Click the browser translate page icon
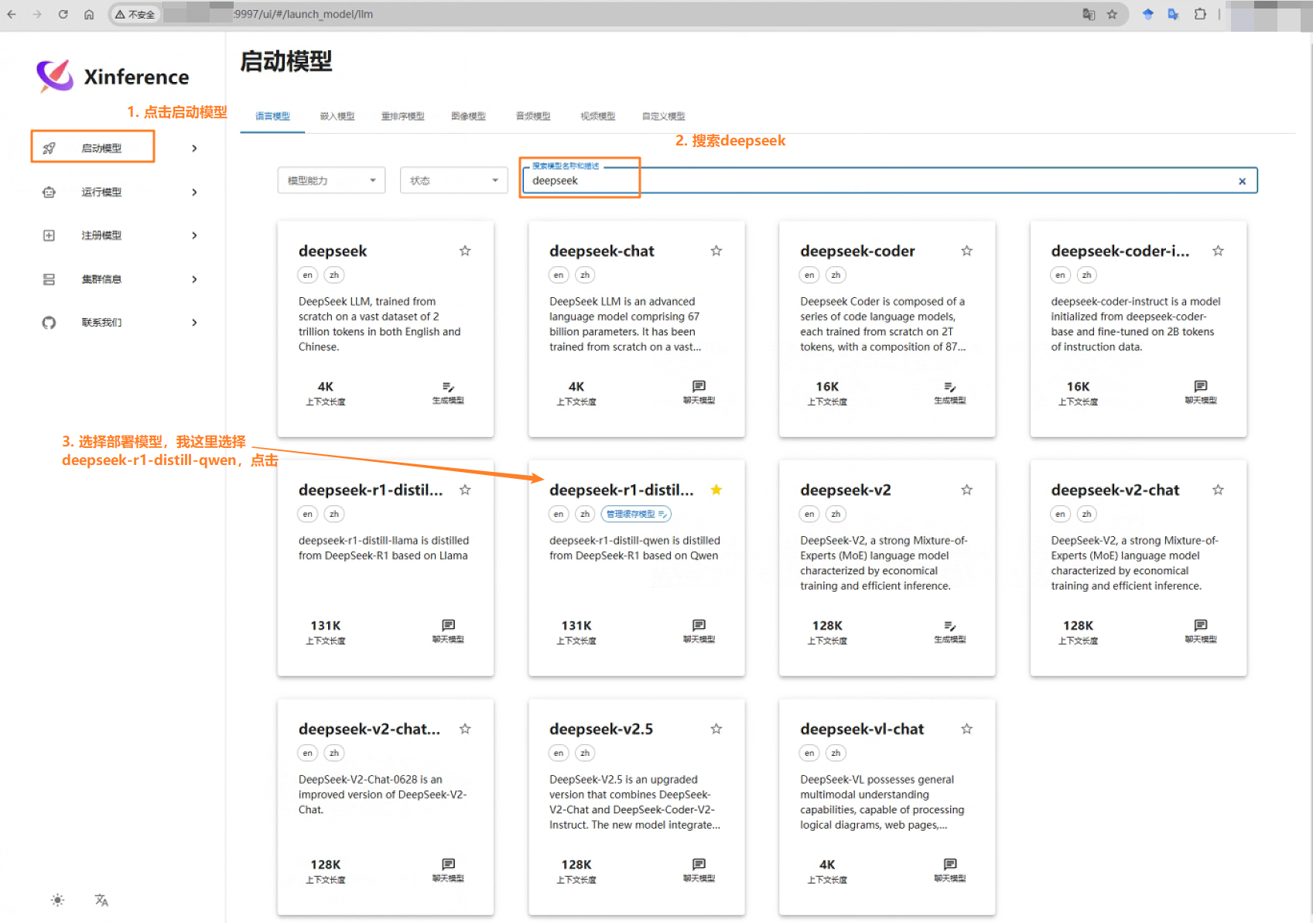 click(x=1089, y=14)
